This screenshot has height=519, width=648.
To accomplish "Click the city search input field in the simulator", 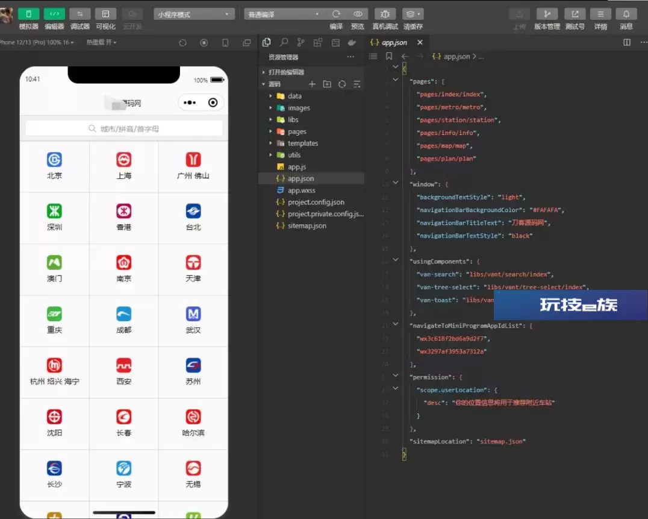I will 124,128.
